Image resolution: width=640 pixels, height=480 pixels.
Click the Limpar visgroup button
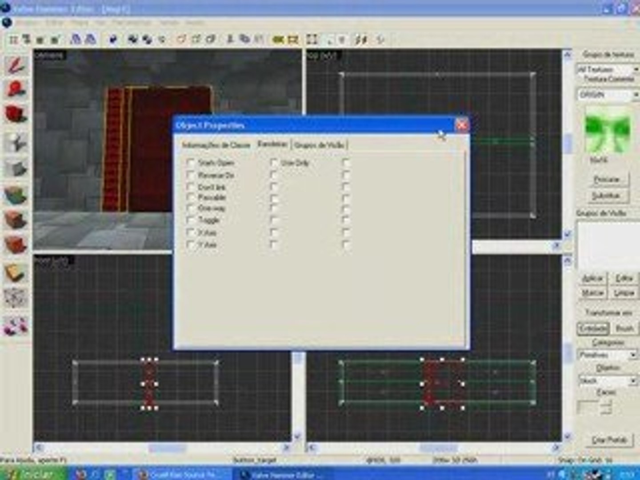pyautogui.click(x=624, y=293)
